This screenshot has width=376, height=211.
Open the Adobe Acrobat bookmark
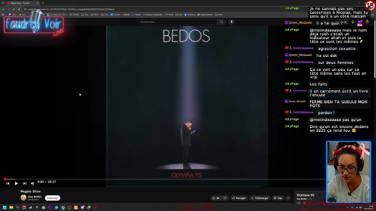pyautogui.click(x=205, y=15)
